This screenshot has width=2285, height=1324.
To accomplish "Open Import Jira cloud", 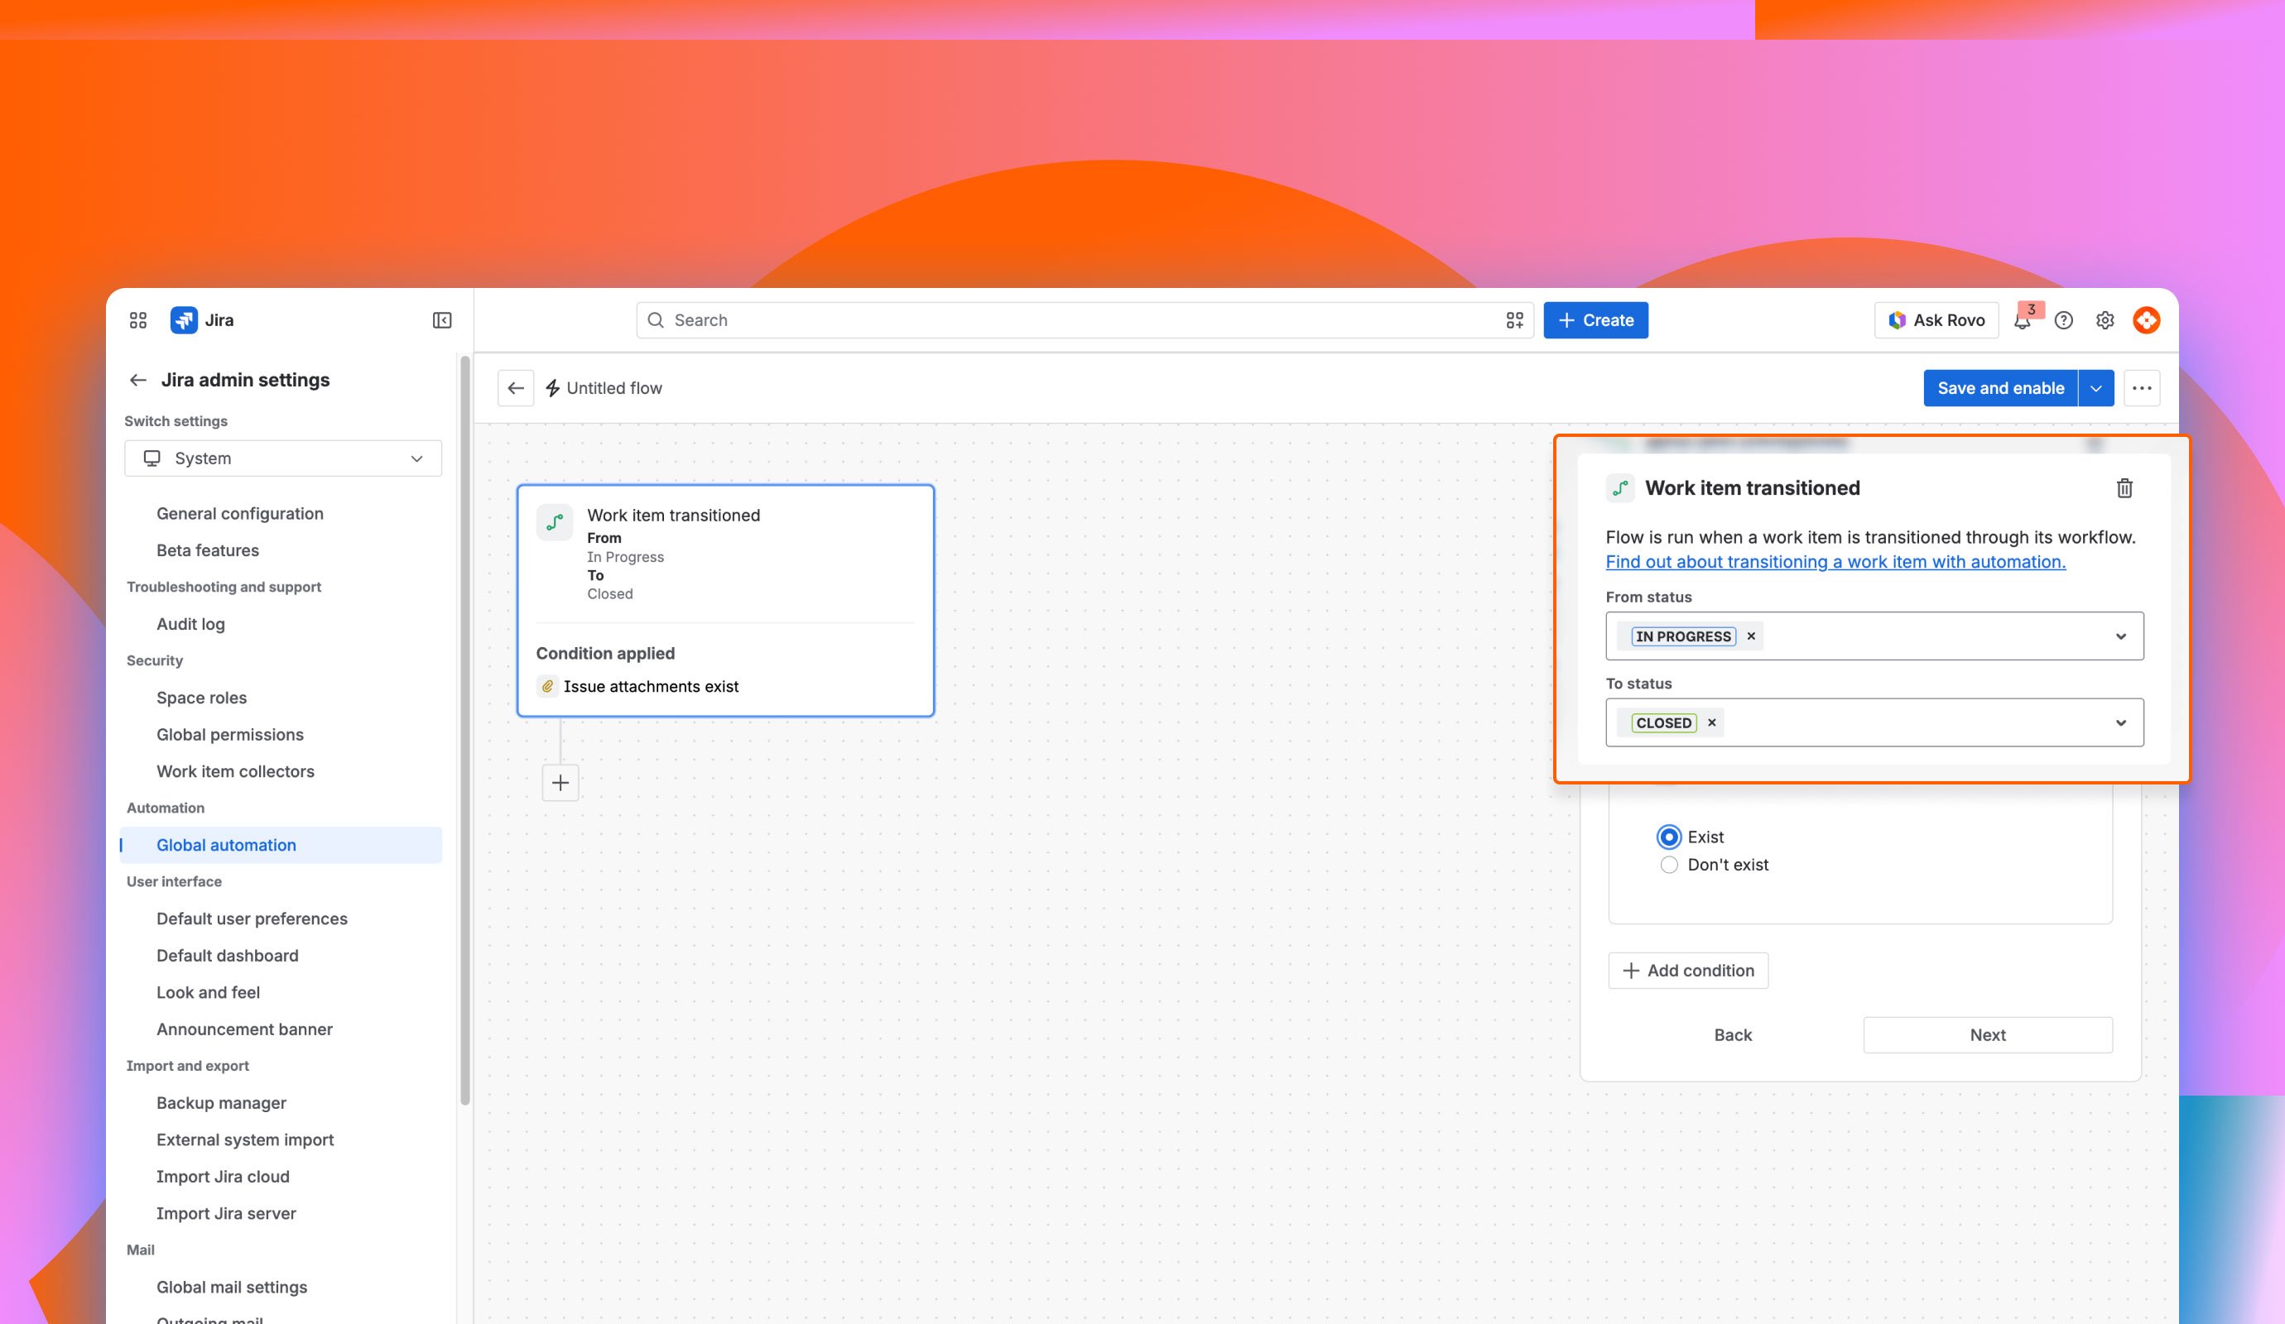I will [x=222, y=1176].
